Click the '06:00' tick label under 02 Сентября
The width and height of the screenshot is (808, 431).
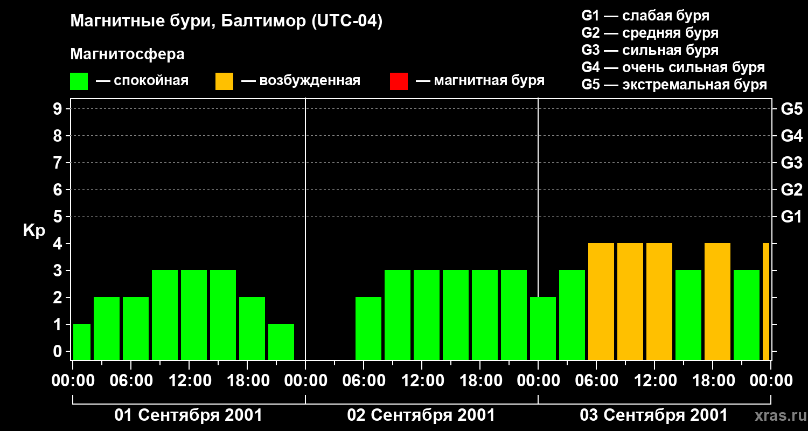tap(364, 381)
